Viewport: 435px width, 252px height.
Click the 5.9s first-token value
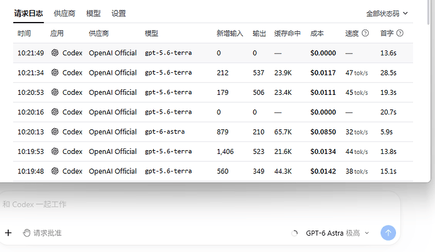386,132
